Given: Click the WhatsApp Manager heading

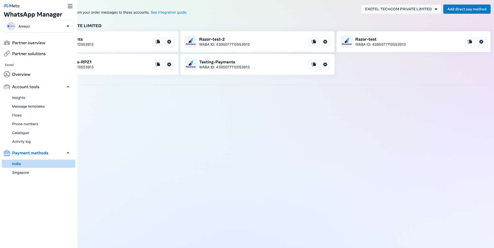Looking at the screenshot, I should [33, 14].
